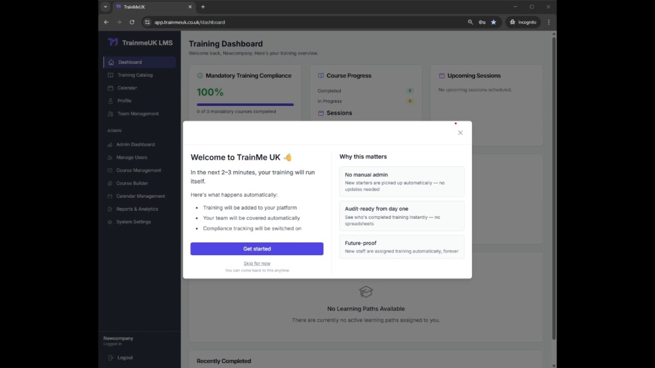Click the Get started button
Image resolution: width=655 pixels, height=368 pixels.
pos(257,249)
